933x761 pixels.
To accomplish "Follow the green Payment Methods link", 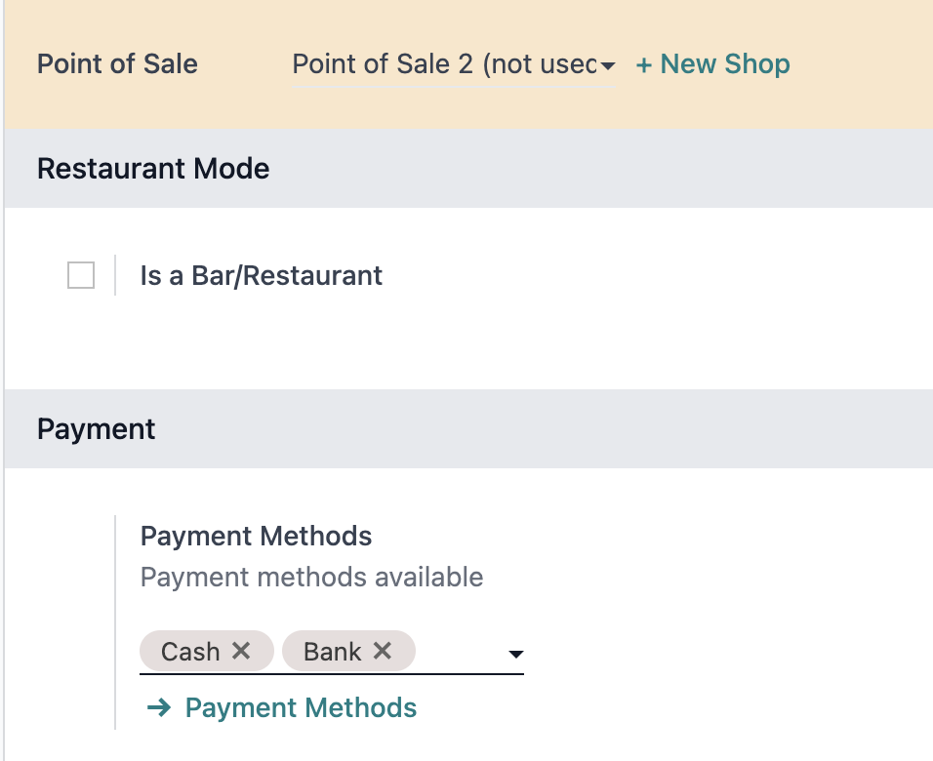I will pyautogui.click(x=301, y=707).
